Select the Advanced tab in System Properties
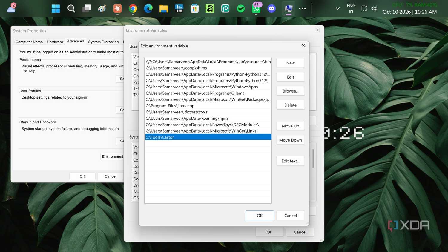This screenshot has height=252, width=448. (76, 41)
